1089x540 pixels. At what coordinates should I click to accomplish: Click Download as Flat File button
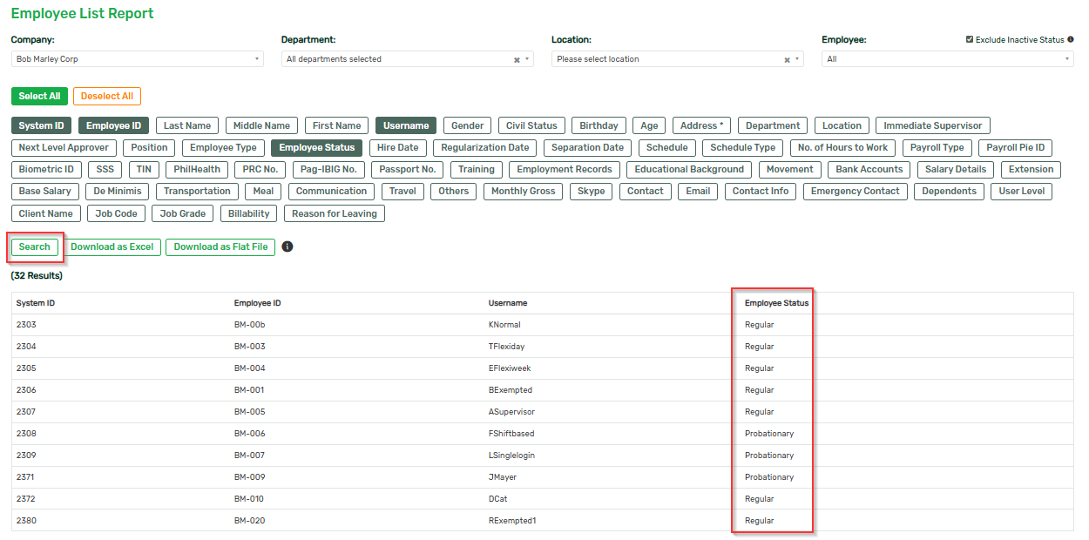click(220, 246)
